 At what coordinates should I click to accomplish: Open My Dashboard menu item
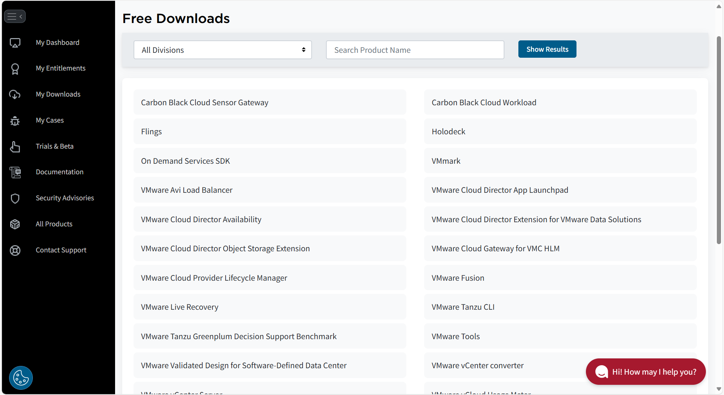[57, 43]
